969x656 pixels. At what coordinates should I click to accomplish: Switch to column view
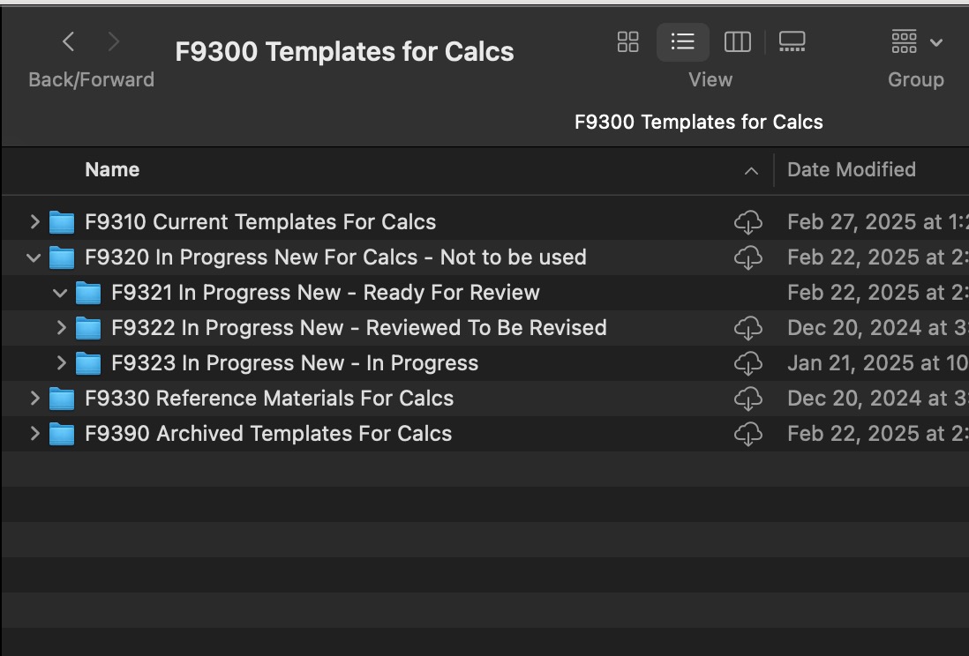click(737, 41)
